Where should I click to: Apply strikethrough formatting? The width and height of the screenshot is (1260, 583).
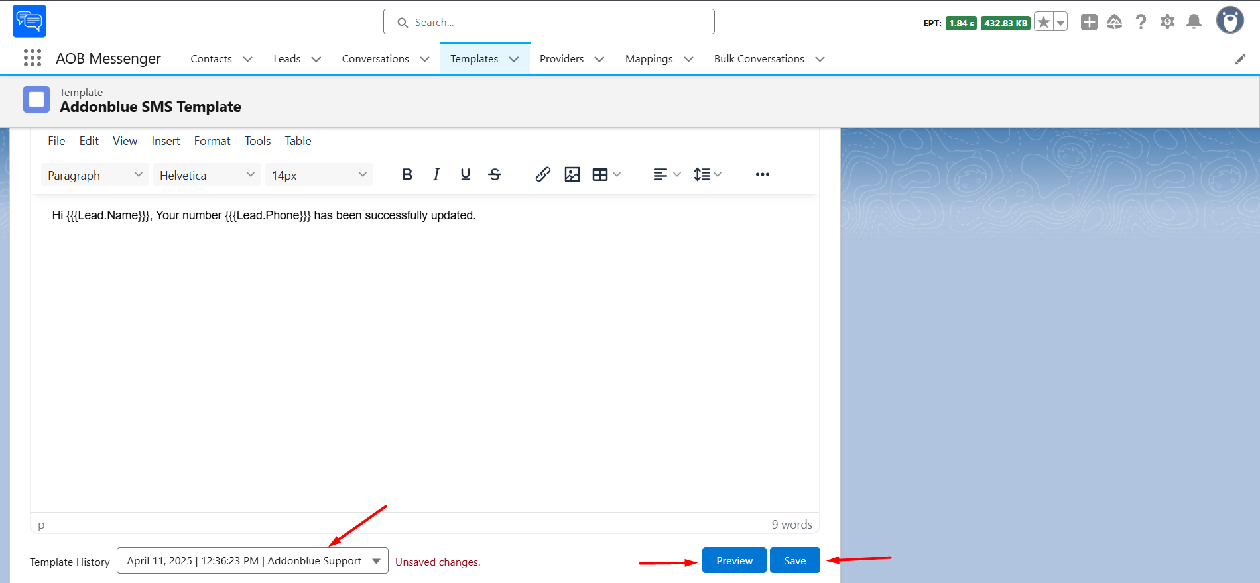[495, 174]
